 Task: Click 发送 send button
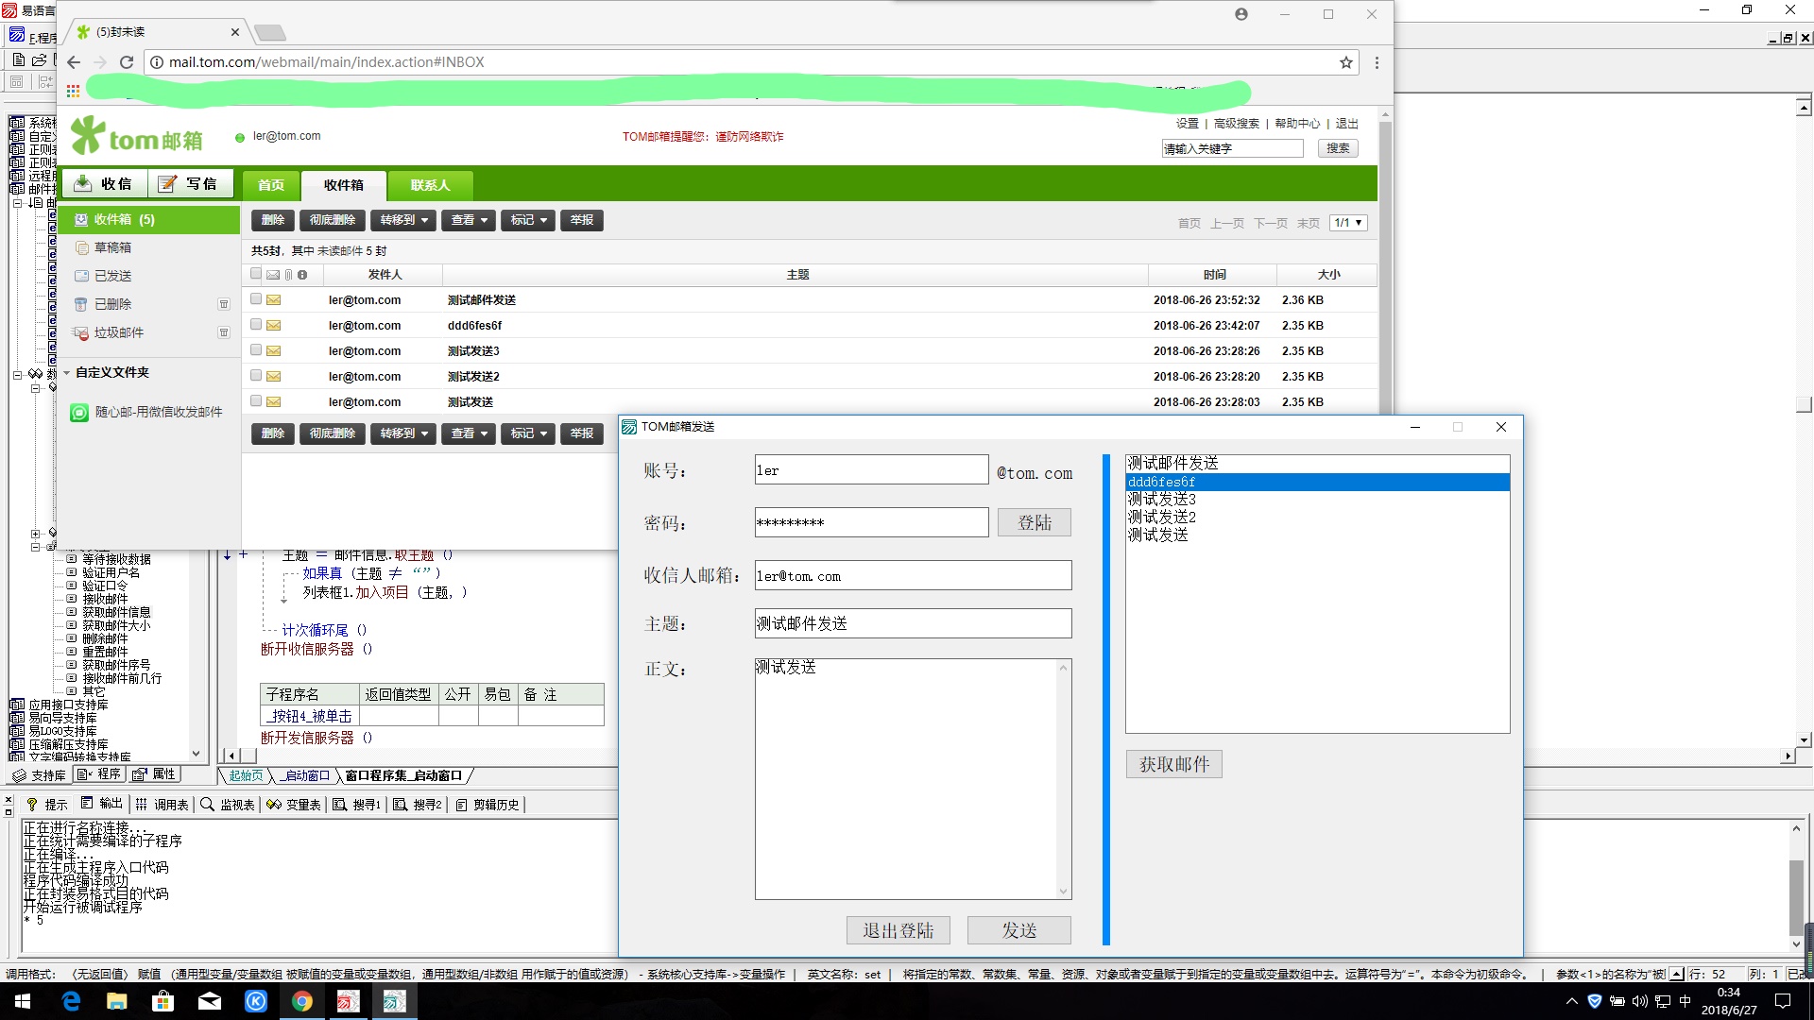(1019, 930)
